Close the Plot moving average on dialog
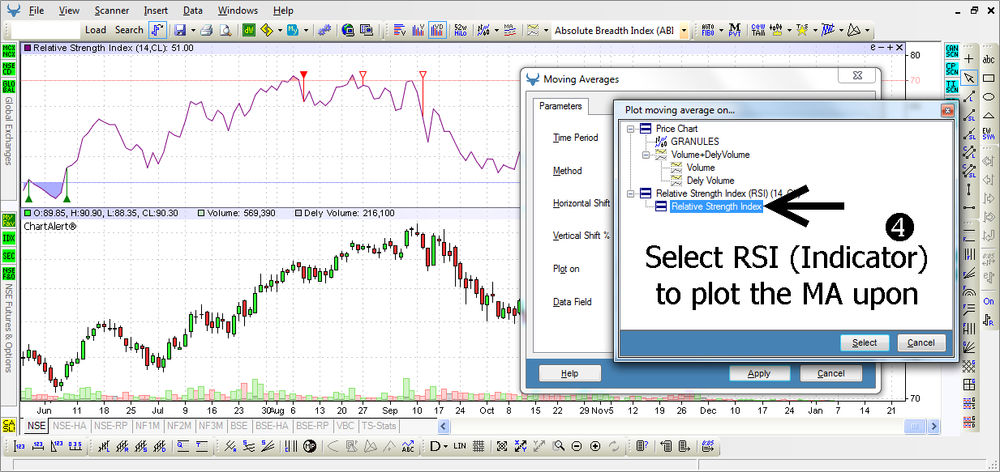The height and width of the screenshot is (472, 1000). coord(946,110)
